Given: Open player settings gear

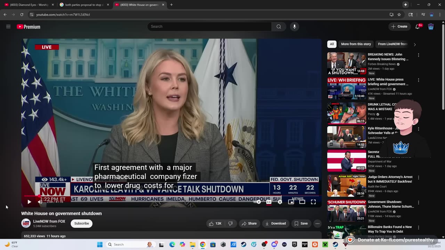Looking at the screenshot, I should pos(280,202).
